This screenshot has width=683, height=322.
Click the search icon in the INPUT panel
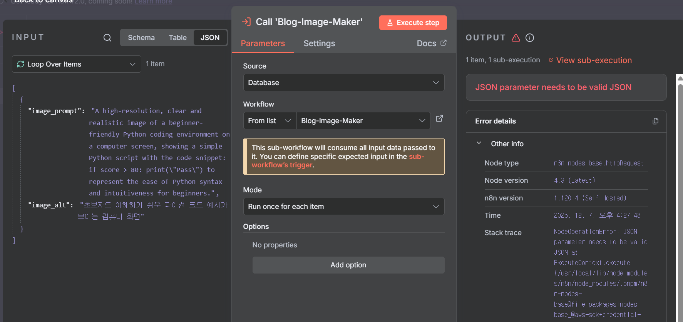pos(107,38)
